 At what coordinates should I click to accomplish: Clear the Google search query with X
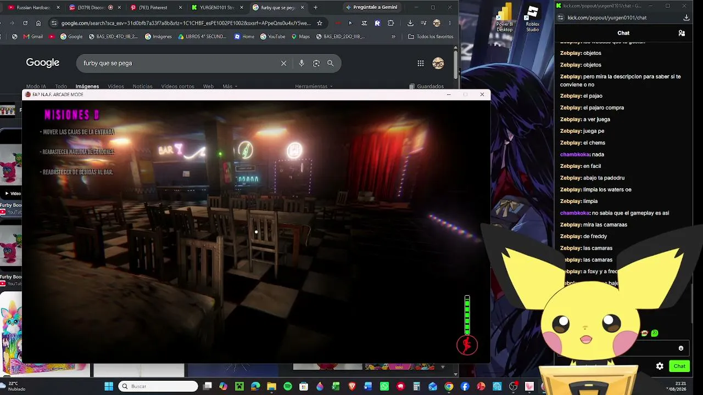[284, 63]
